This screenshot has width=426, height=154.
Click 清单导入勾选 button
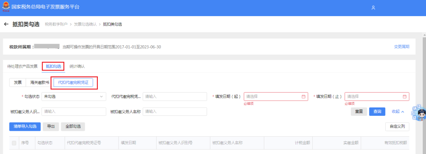(x=25, y=126)
